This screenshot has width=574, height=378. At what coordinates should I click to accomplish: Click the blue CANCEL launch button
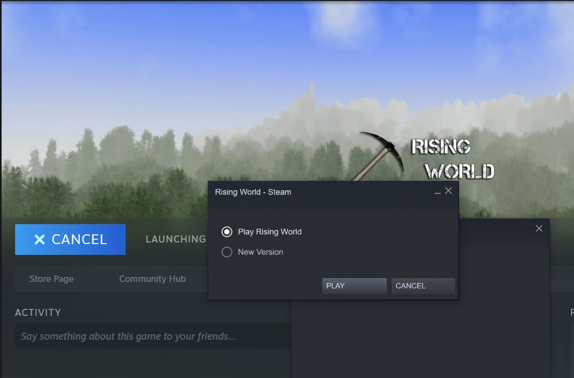(x=70, y=239)
